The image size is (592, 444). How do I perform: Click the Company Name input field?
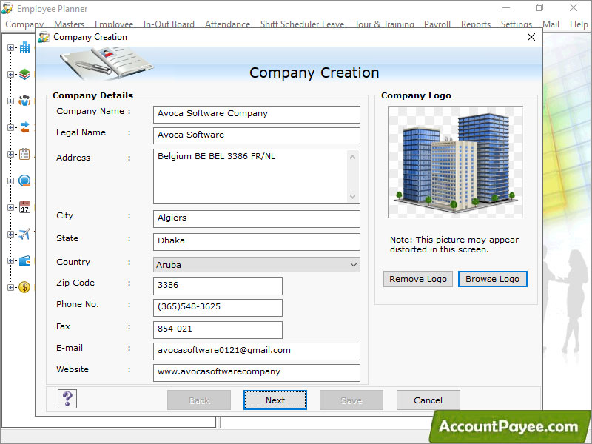coord(256,115)
